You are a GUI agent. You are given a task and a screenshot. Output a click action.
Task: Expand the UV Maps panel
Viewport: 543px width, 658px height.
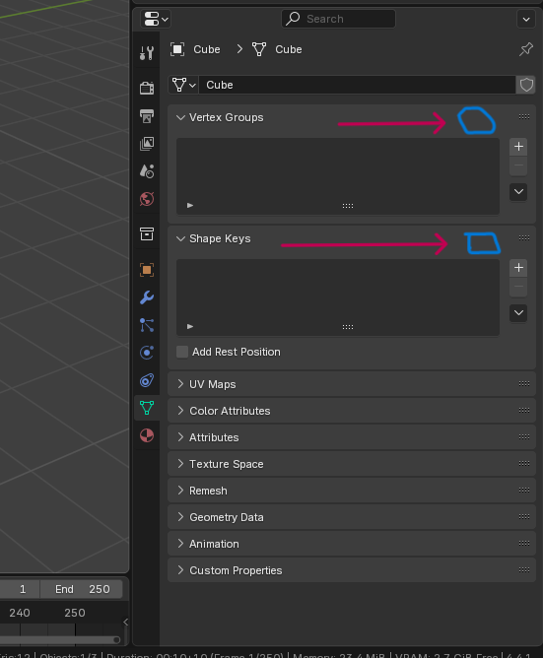180,384
